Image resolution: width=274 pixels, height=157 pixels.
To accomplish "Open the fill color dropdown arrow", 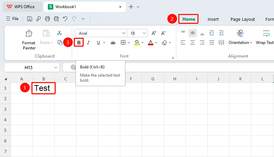I will coord(142,43).
